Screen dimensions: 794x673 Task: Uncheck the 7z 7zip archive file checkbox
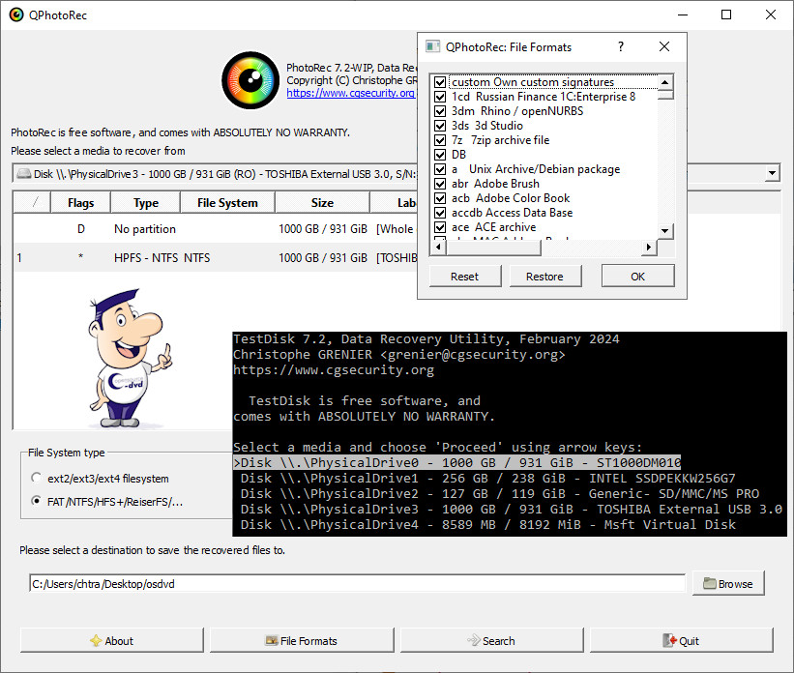pos(440,140)
